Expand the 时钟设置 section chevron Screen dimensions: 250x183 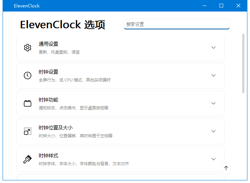(x=213, y=75)
